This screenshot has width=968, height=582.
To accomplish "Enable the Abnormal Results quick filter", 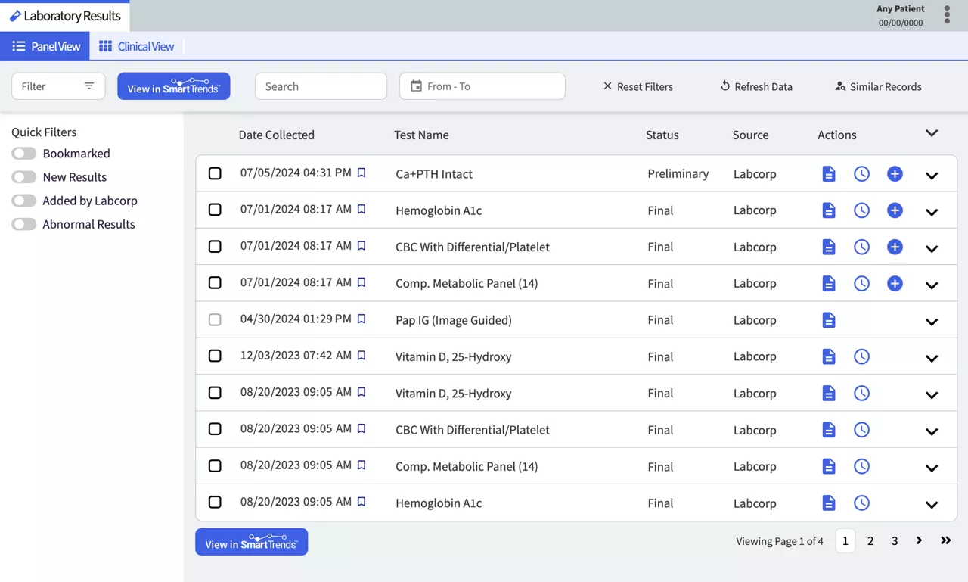I will click(23, 224).
